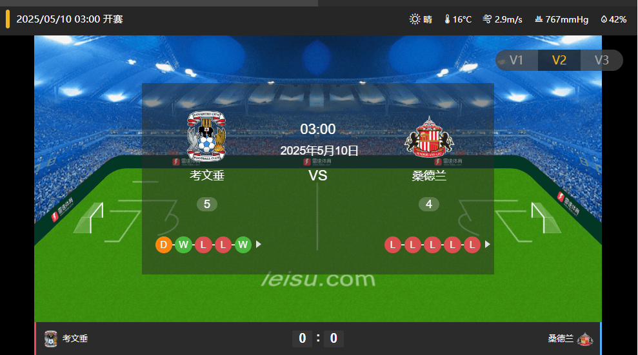Image resolution: width=638 pixels, height=355 pixels.
Task: Click Sunderland's ranking badge 4
Action: click(x=429, y=204)
